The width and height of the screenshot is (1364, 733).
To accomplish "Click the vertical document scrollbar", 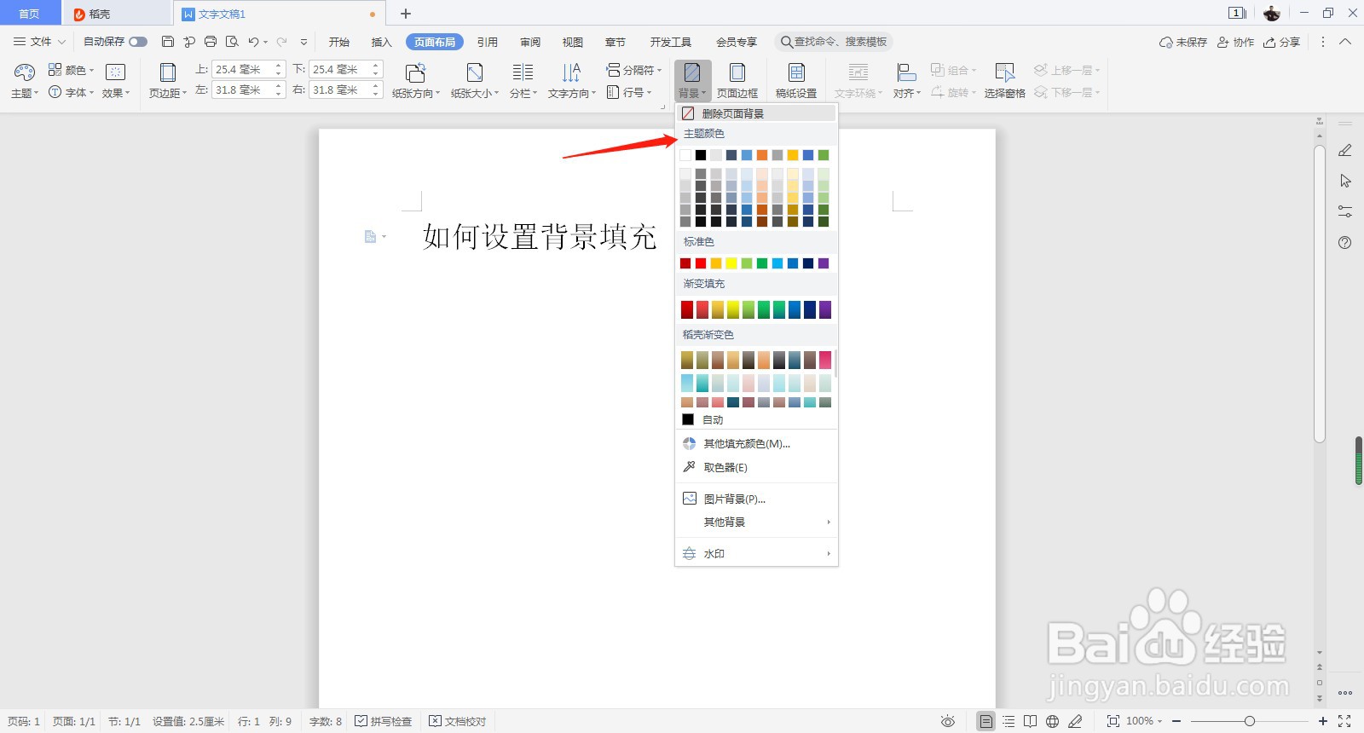I will (x=1320, y=294).
